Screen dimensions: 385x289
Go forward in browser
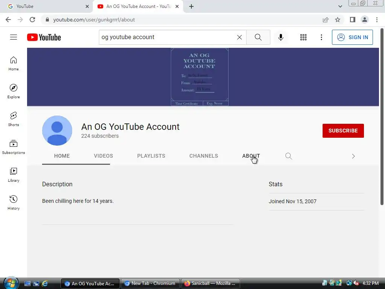20,20
